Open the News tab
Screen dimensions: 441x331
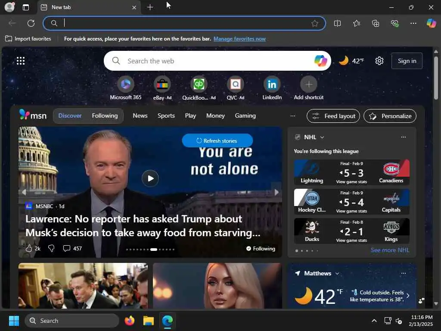click(140, 116)
